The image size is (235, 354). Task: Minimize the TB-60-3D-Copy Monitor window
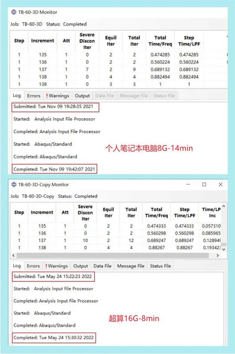(x=188, y=184)
